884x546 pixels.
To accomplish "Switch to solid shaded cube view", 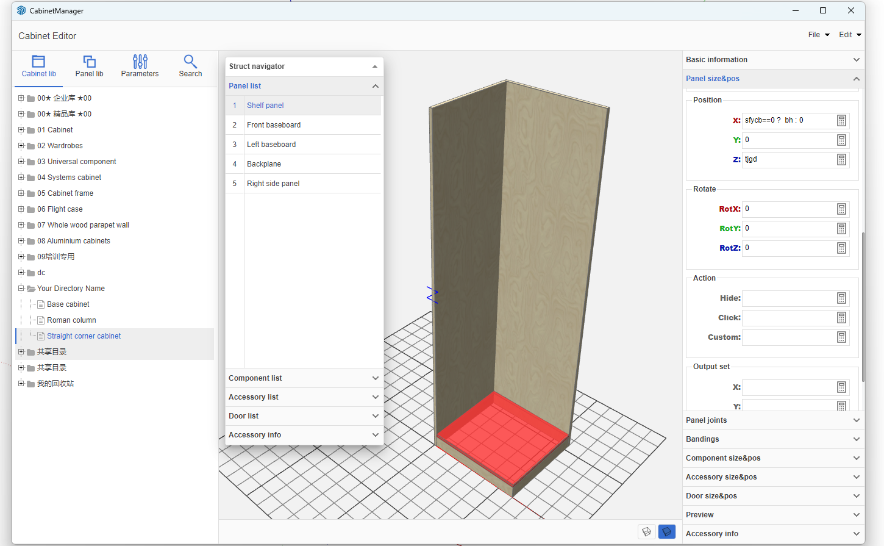I will 667,532.
